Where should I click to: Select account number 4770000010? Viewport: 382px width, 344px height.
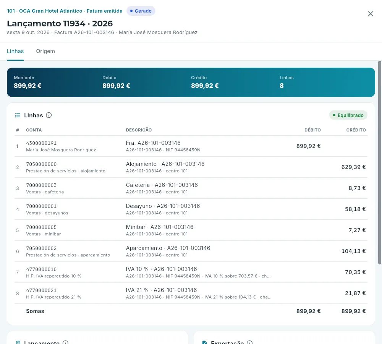[41, 269]
